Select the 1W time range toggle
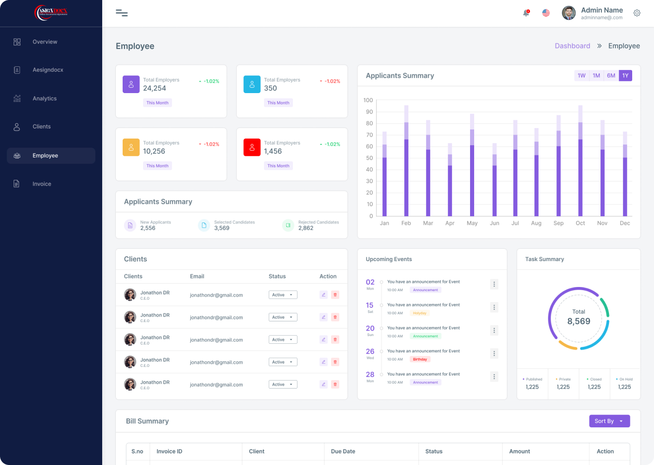The width and height of the screenshot is (654, 465). tap(581, 75)
